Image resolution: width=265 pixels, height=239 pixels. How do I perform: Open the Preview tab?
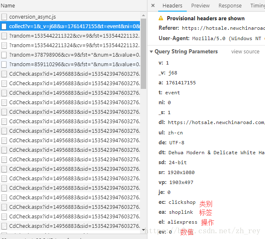200,6
